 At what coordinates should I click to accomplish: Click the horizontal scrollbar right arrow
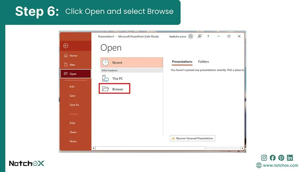[x=242, y=148]
